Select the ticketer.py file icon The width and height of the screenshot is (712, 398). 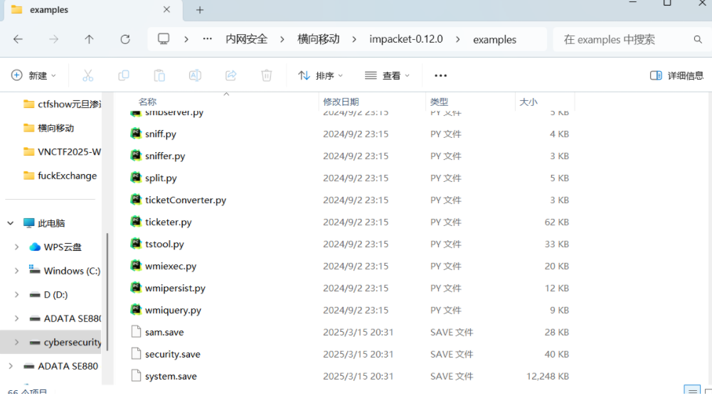coord(136,222)
